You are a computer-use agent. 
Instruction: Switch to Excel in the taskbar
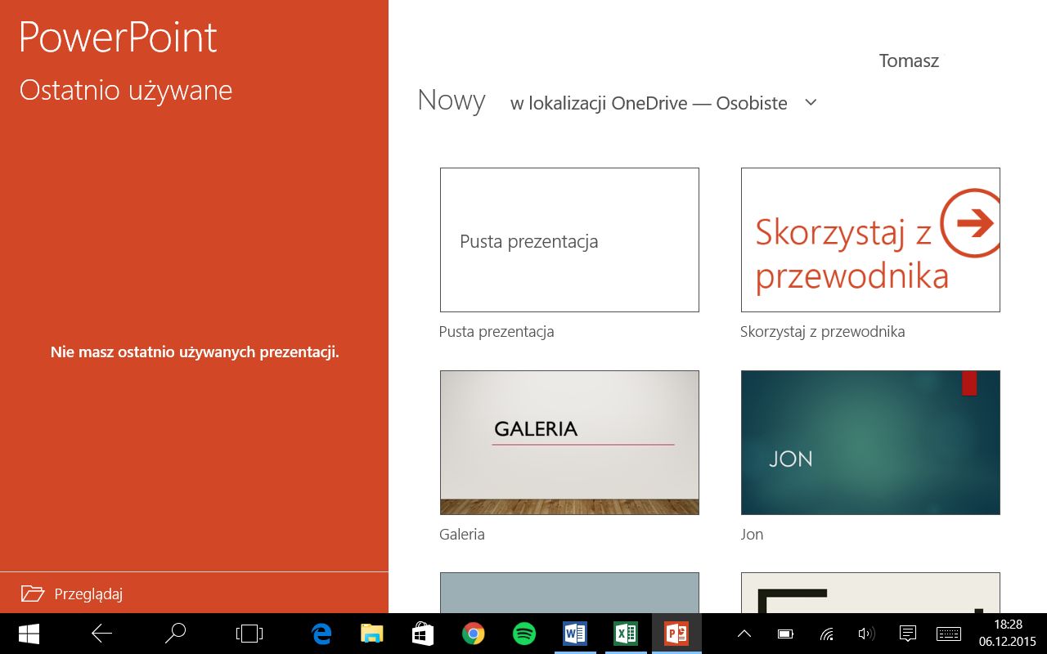(x=626, y=634)
